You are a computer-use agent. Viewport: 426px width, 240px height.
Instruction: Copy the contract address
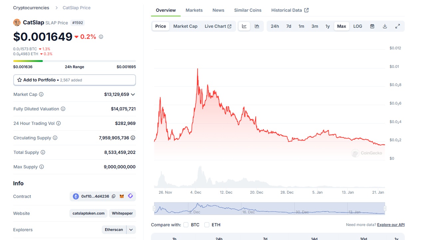click(x=113, y=196)
